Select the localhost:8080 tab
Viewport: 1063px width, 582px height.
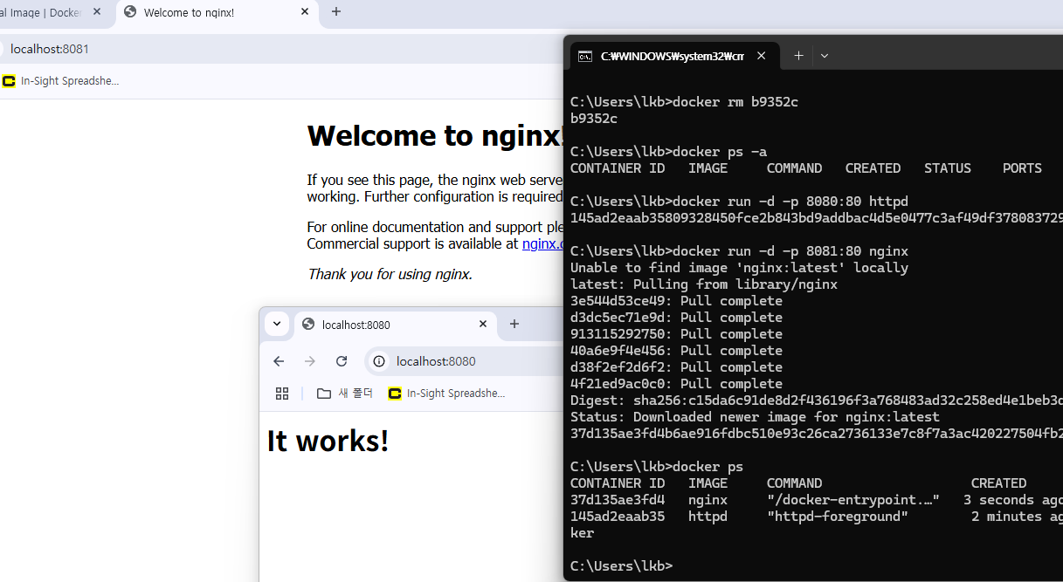395,325
